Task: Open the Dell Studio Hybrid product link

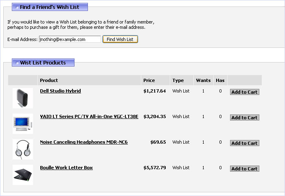Action: [60, 91]
